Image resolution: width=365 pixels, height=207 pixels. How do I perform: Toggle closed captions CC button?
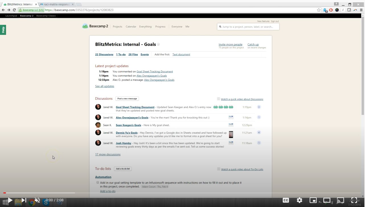tap(286, 200)
